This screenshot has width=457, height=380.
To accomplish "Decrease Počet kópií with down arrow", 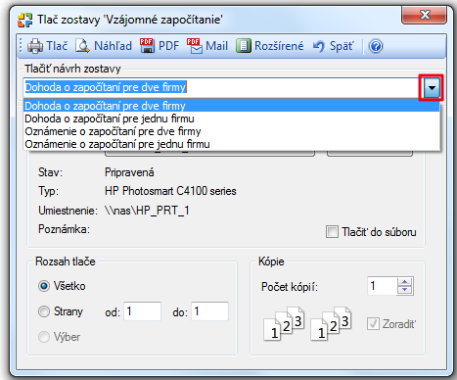I will coord(405,290).
